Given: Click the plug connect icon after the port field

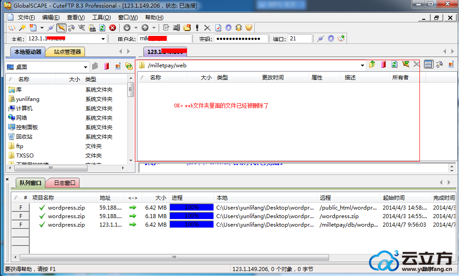Looking at the screenshot, I should 321,39.
